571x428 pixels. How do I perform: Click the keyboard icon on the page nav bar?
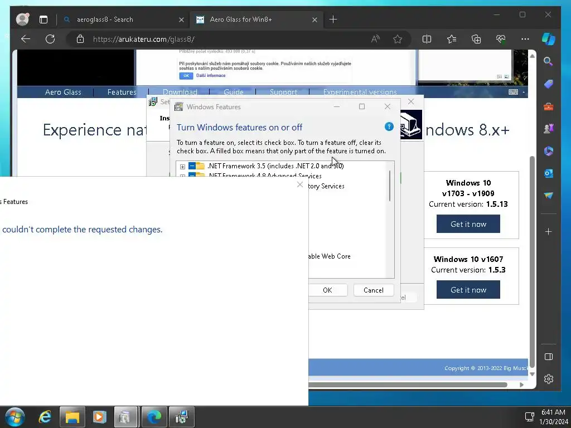(x=513, y=92)
